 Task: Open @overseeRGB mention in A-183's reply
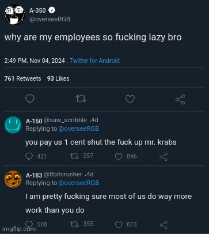(x=79, y=183)
